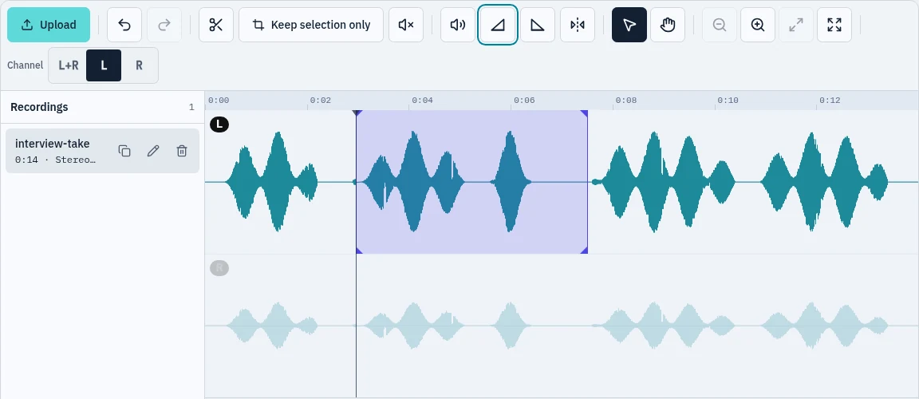Click the 0:08 mark on the time ruler
This screenshot has width=919, height=399.
625,101
